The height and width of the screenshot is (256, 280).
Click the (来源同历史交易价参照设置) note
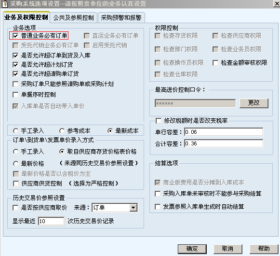(x=99, y=163)
